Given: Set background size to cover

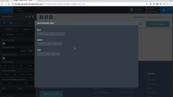Looking at the screenshot, I should click(x=13, y=65).
